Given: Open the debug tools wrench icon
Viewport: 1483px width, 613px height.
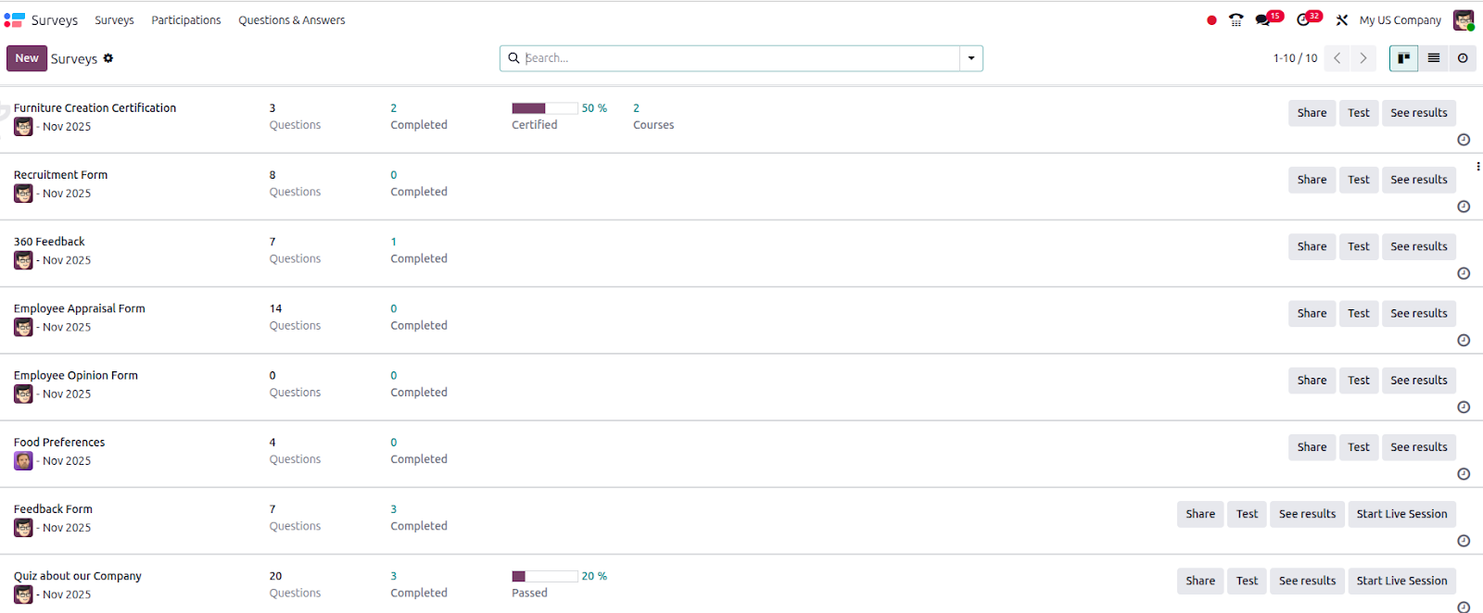Looking at the screenshot, I should tap(1341, 20).
